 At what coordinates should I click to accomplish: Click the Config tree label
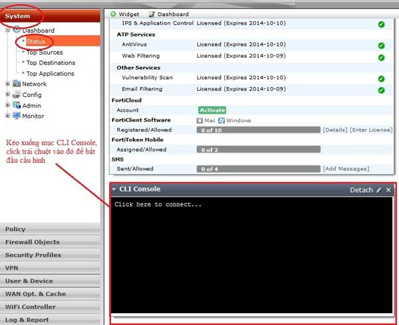[32, 94]
